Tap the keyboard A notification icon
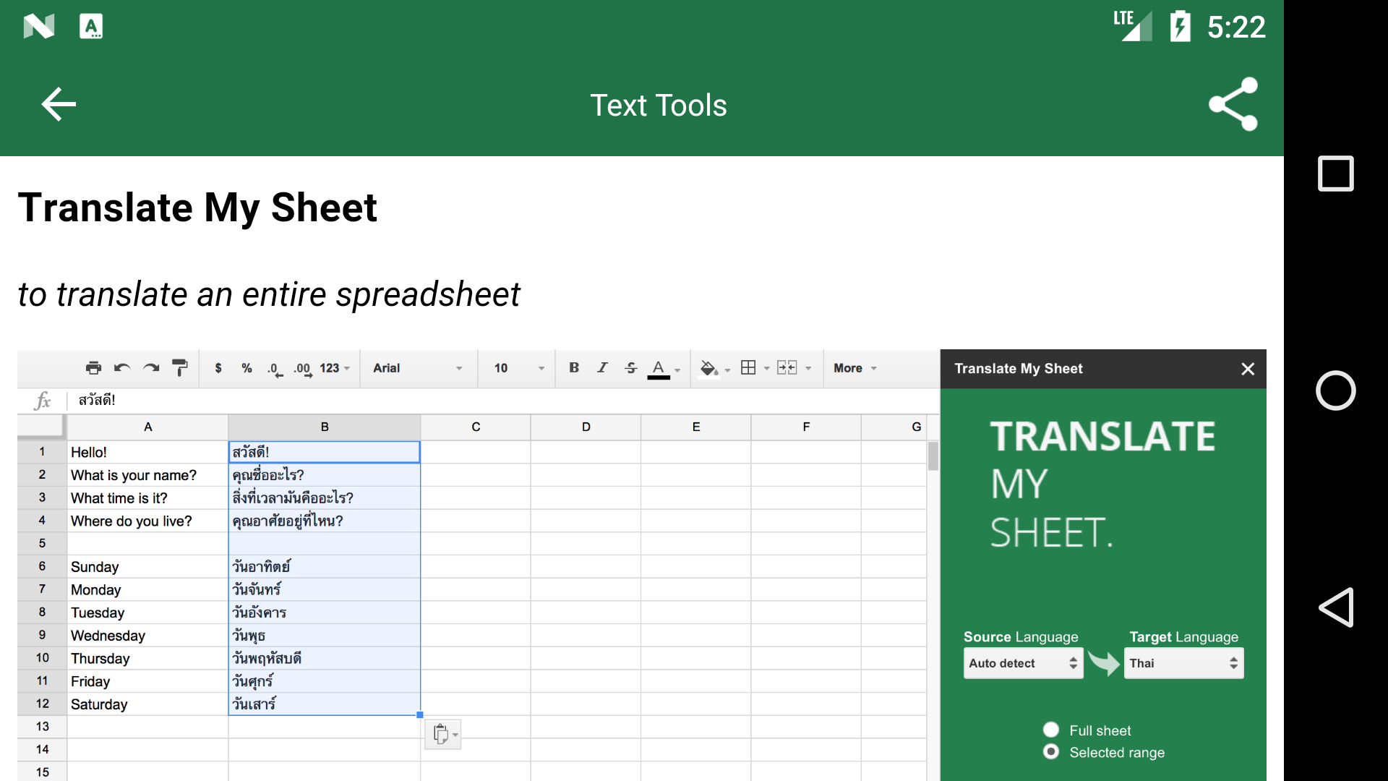 (x=91, y=27)
